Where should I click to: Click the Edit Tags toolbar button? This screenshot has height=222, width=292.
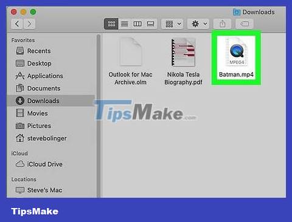pos(245,24)
